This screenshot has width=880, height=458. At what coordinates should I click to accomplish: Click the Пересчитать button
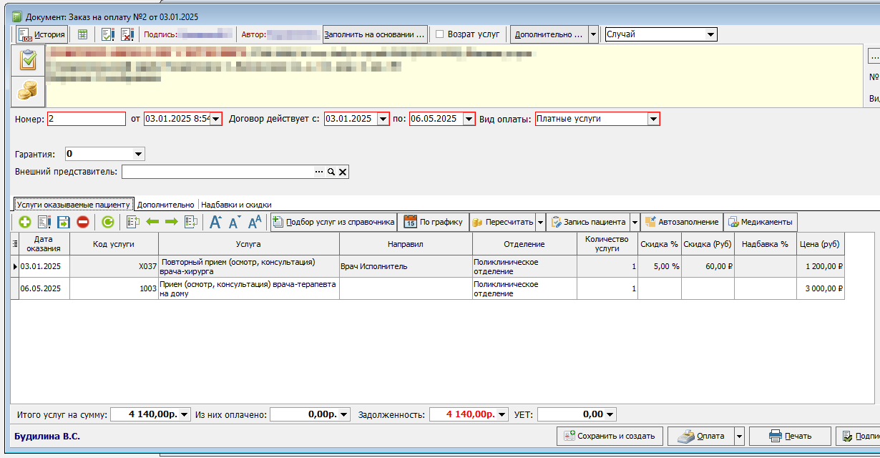(502, 222)
